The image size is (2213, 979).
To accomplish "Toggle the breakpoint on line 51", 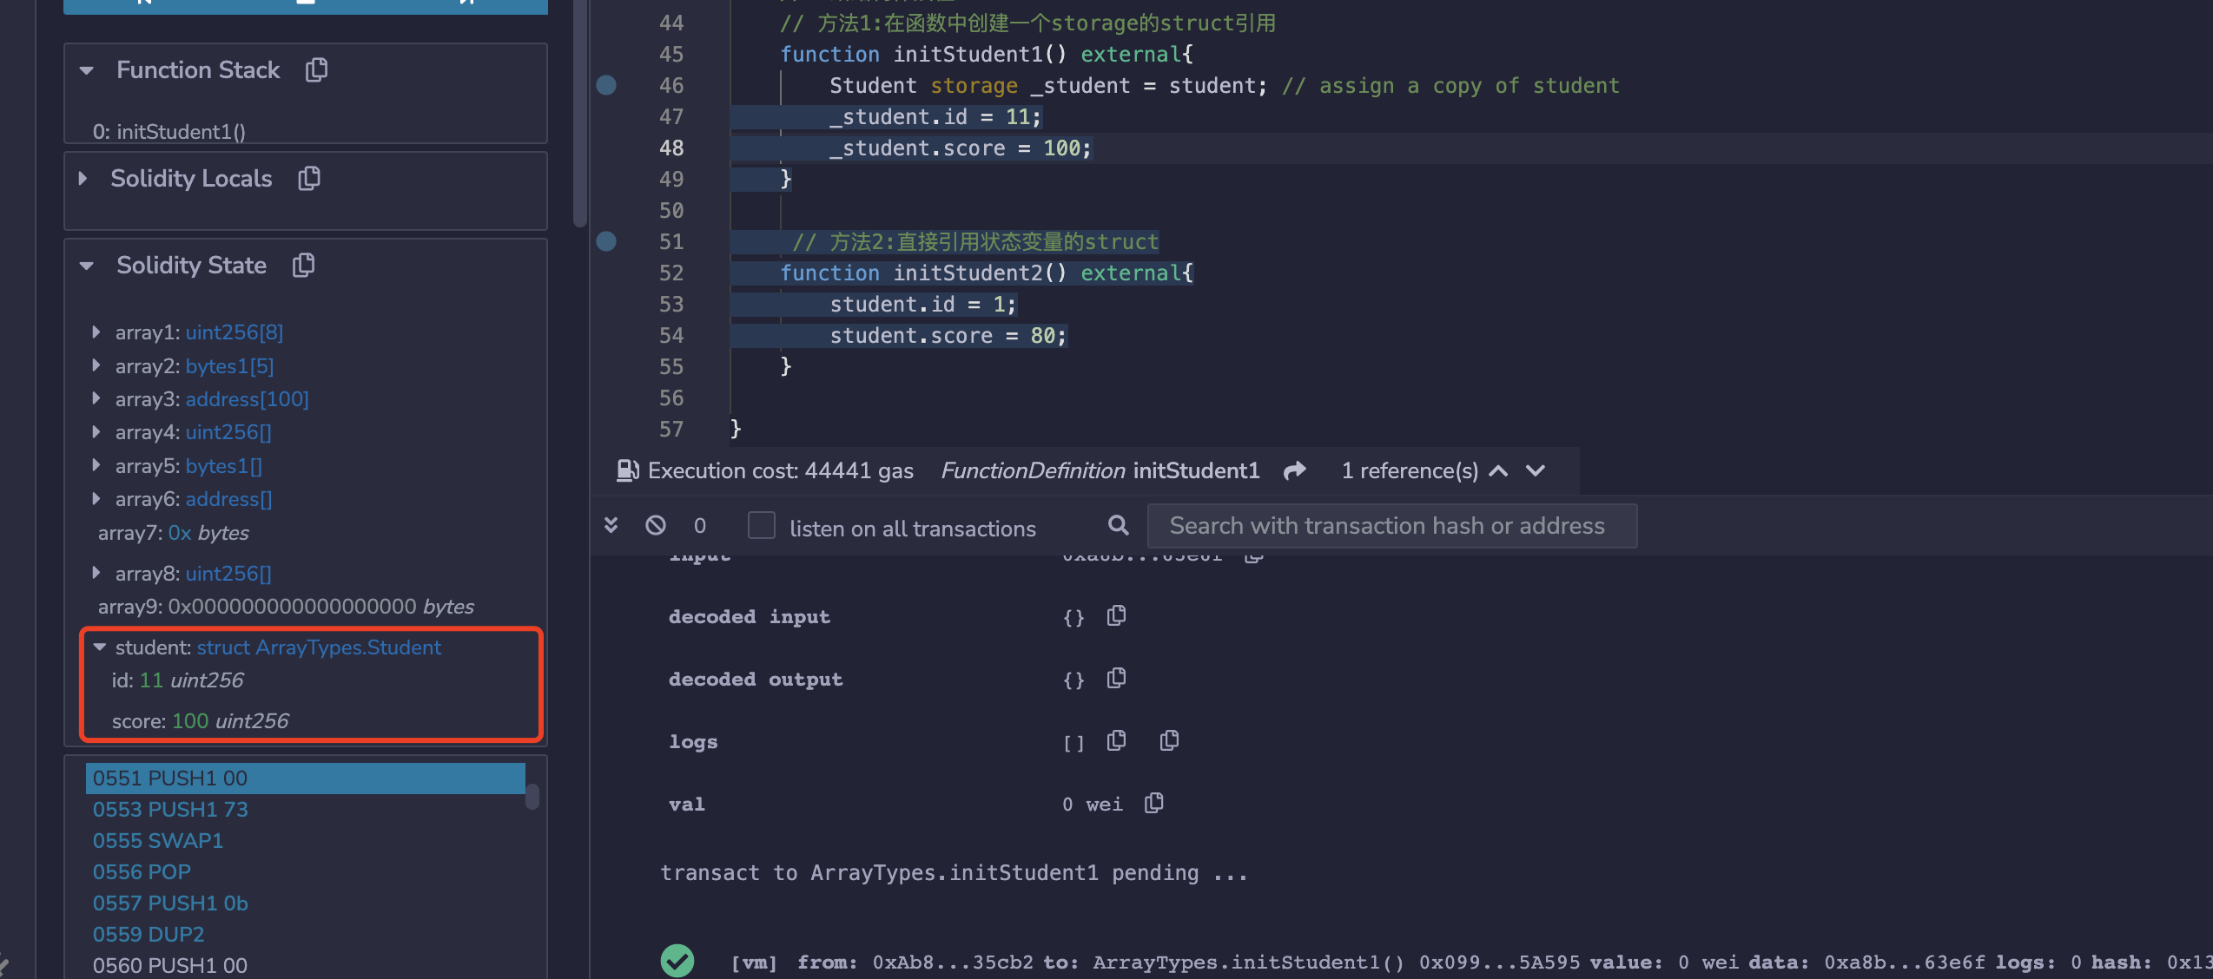I will pos(605,241).
